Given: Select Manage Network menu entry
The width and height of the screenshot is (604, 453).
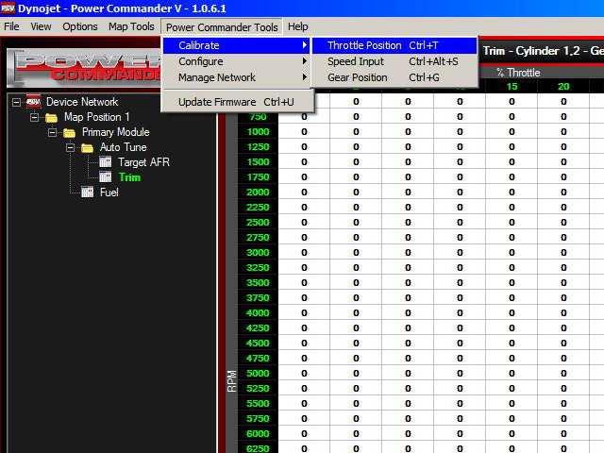Looking at the screenshot, I should pos(236,77).
